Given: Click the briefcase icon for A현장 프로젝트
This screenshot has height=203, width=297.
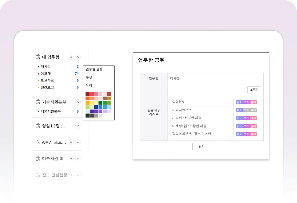Looking at the screenshot, I should [38, 142].
